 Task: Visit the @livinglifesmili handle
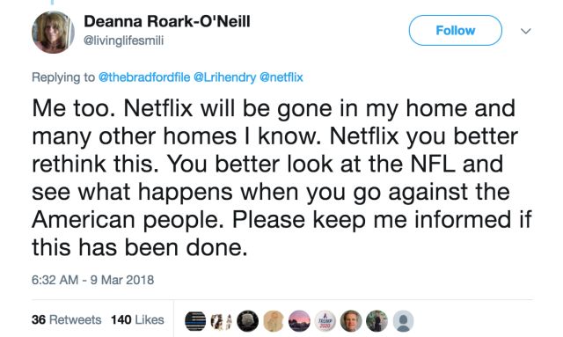(x=123, y=40)
